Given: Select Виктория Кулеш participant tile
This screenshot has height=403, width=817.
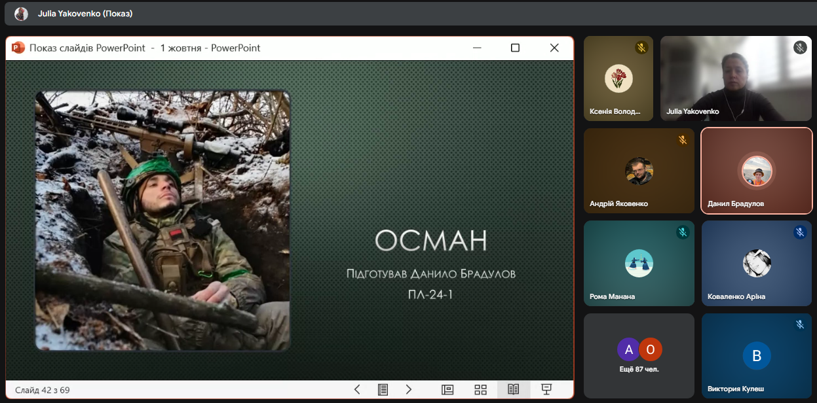Looking at the screenshot, I should [756, 356].
